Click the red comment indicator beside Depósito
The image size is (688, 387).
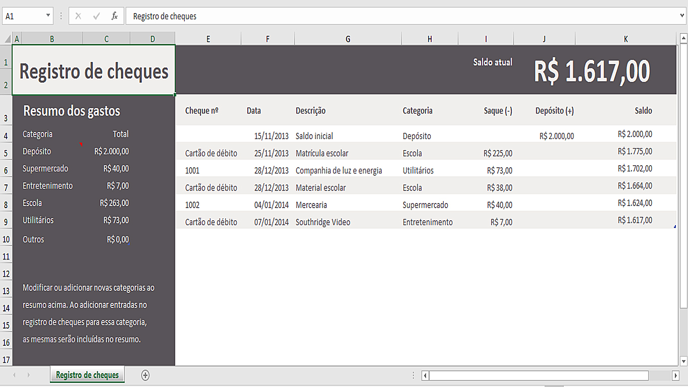[81, 145]
